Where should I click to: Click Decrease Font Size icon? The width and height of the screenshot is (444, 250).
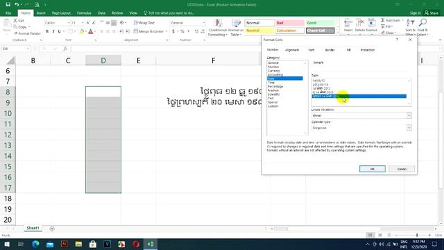click(94, 23)
